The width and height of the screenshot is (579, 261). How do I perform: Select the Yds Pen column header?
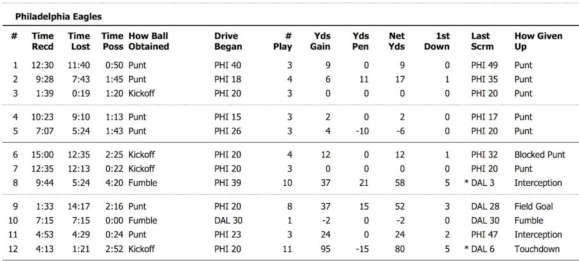[x=360, y=41]
